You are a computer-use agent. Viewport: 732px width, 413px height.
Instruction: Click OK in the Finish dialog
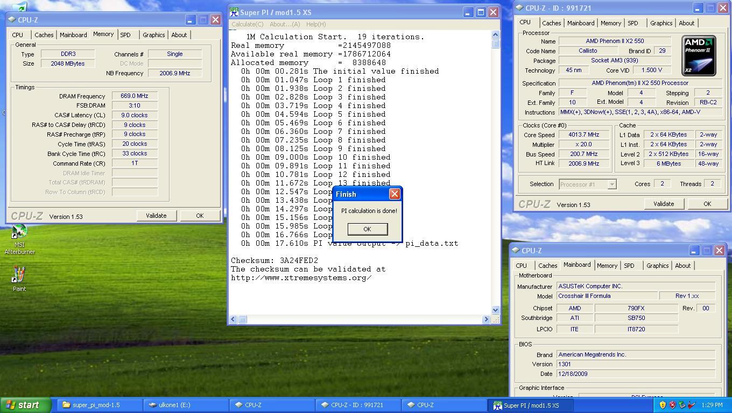tap(367, 229)
